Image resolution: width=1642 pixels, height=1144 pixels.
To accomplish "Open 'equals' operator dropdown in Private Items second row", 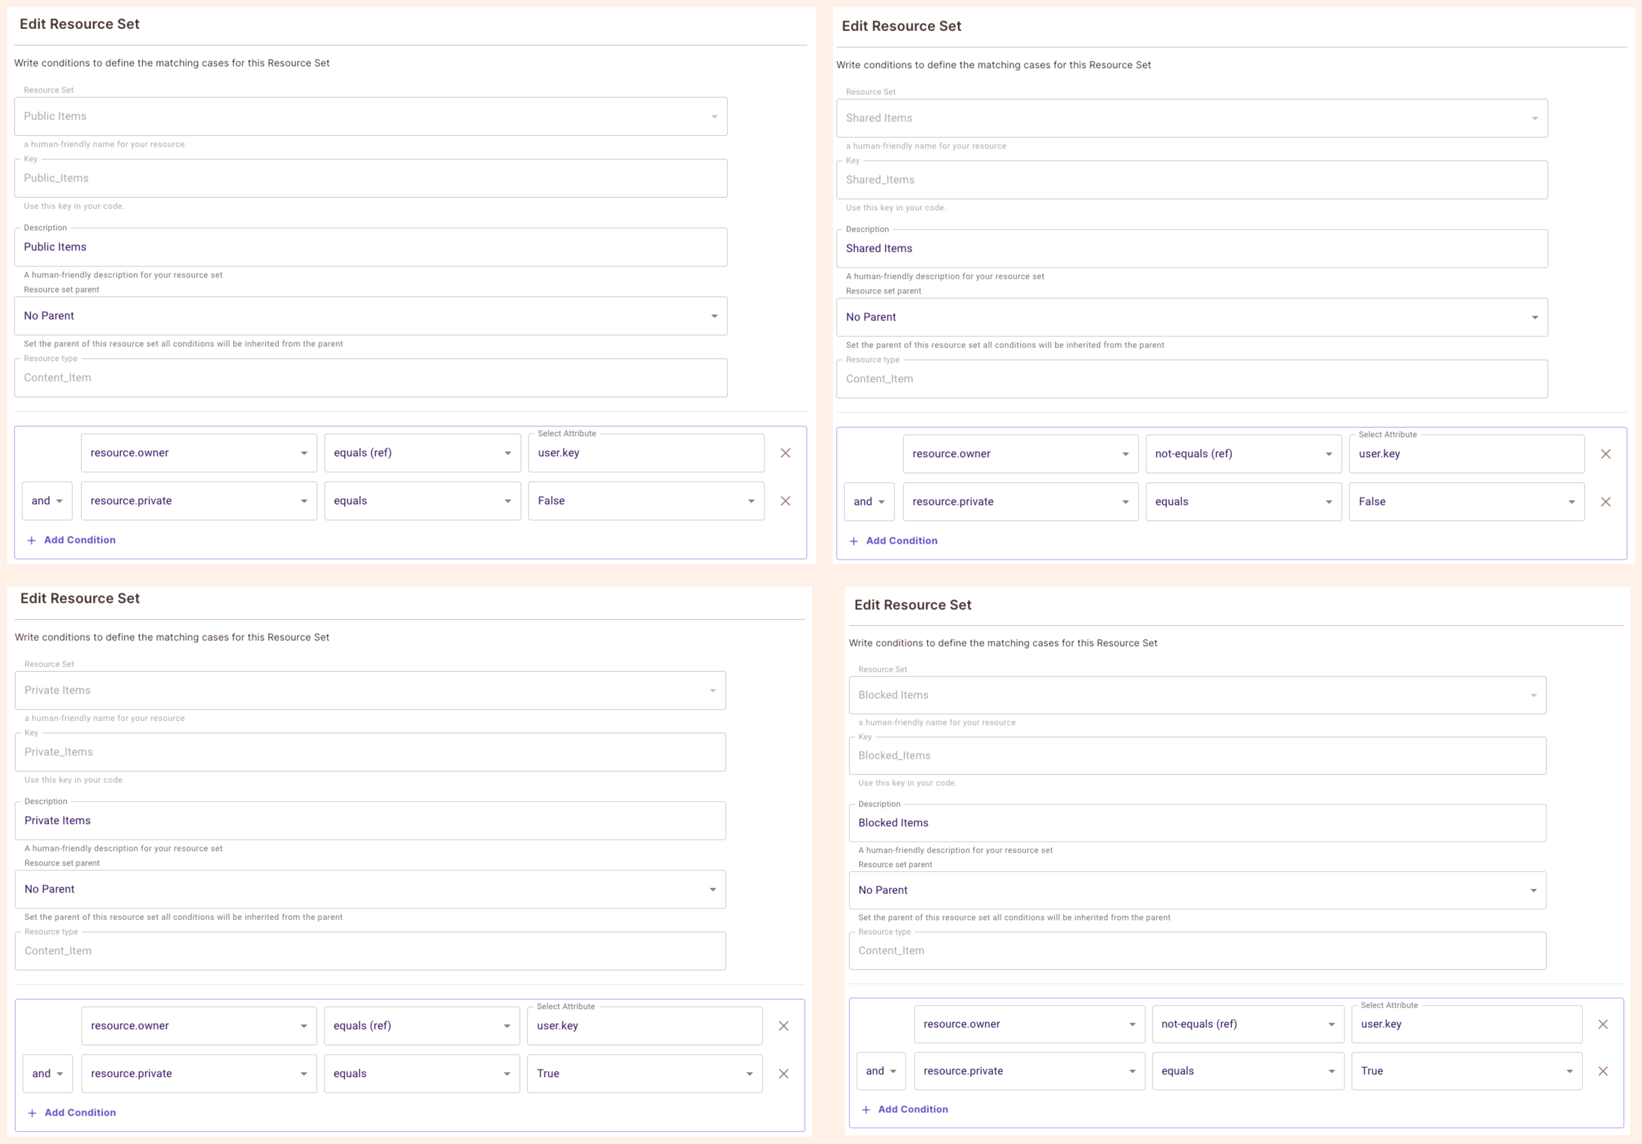I will [x=422, y=1074].
